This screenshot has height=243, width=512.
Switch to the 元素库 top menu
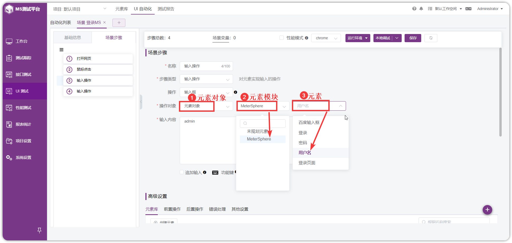(x=122, y=9)
